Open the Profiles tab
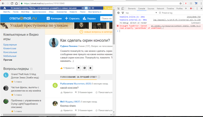The image size is (203, 117). [179, 9]
